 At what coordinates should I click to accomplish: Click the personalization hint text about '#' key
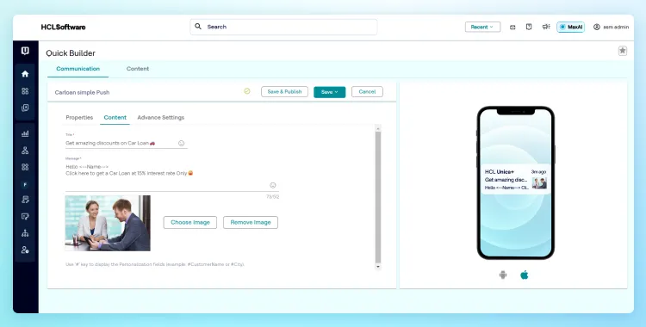coord(155,264)
